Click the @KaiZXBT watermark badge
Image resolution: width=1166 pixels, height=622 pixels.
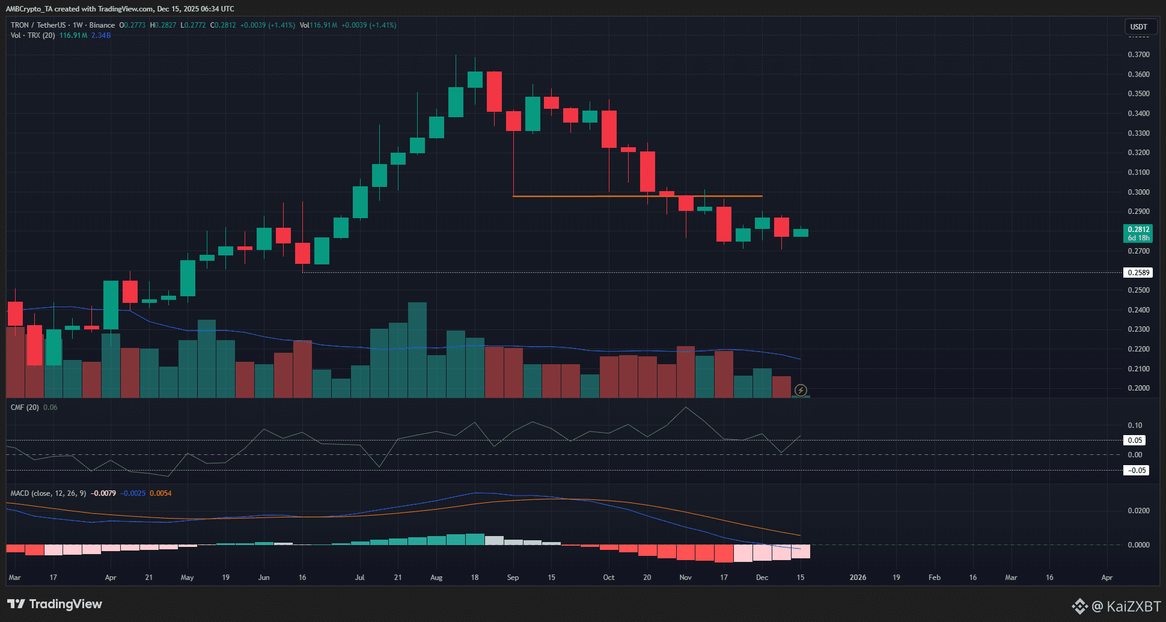pyautogui.click(x=1119, y=606)
